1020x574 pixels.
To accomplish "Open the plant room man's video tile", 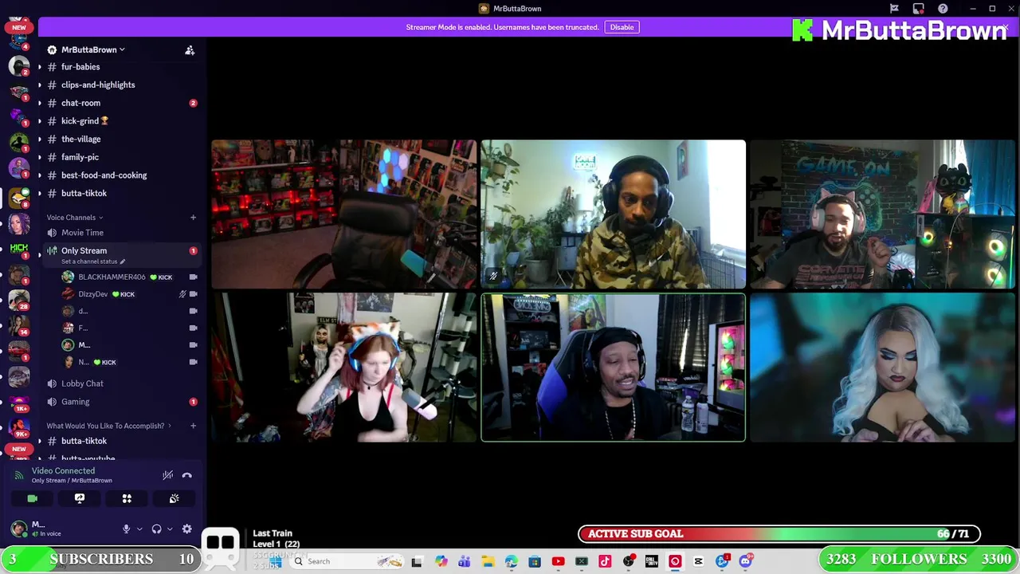I will tap(614, 214).
